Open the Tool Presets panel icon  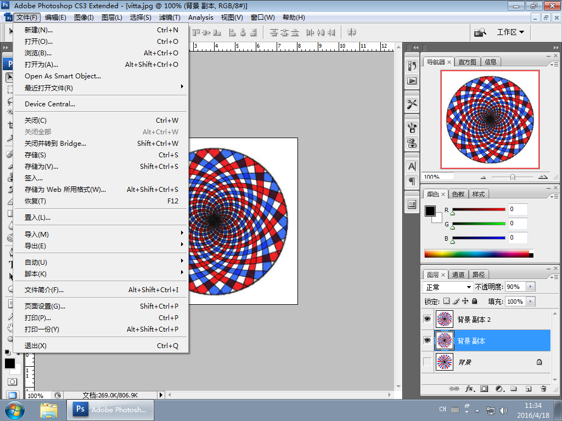412,104
